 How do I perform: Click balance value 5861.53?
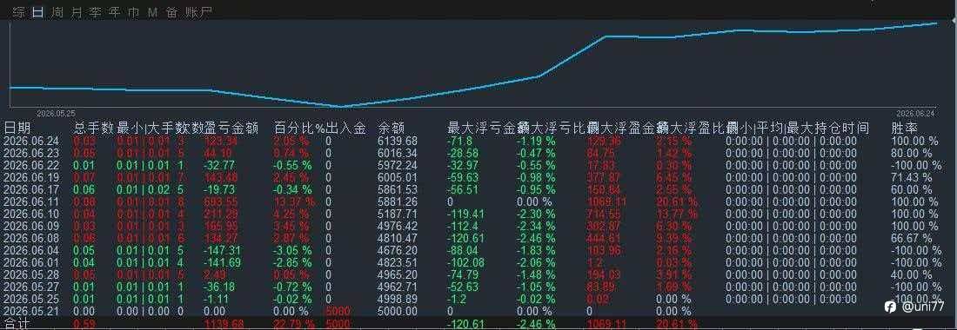(x=398, y=189)
